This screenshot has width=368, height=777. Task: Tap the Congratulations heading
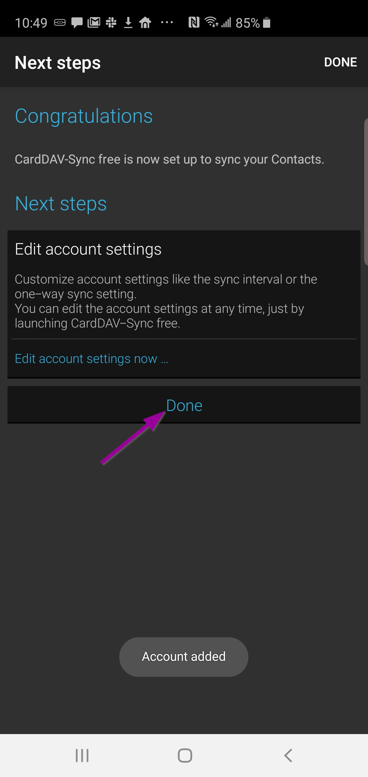pos(84,116)
